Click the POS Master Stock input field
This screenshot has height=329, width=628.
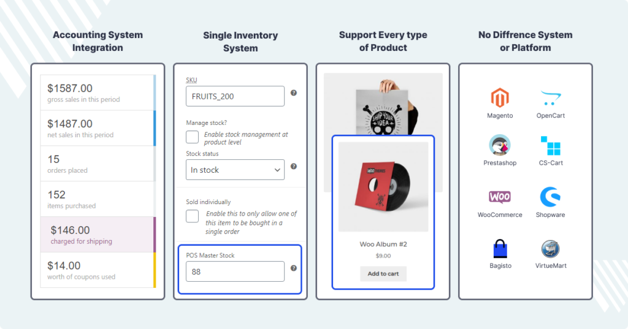[x=235, y=271]
